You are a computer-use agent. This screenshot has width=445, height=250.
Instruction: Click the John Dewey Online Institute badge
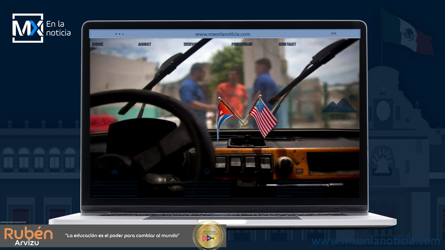point(209,236)
